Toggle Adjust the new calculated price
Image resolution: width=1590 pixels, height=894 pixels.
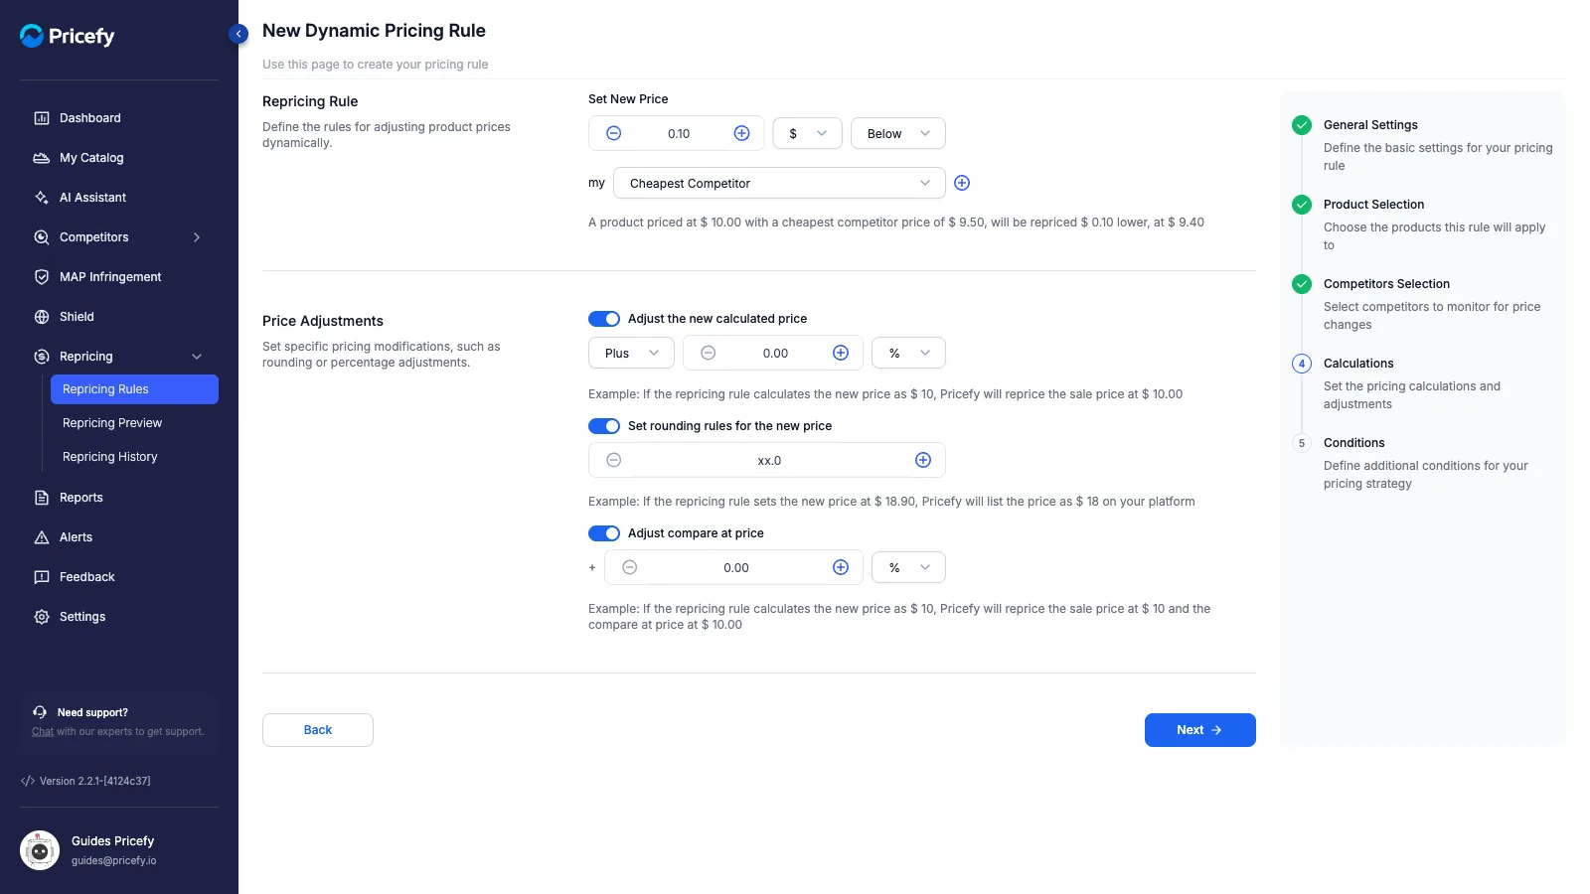(604, 319)
